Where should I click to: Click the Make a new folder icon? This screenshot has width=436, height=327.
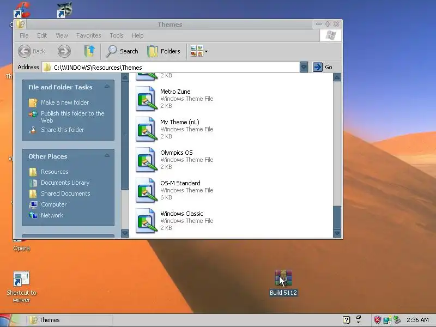(33, 102)
